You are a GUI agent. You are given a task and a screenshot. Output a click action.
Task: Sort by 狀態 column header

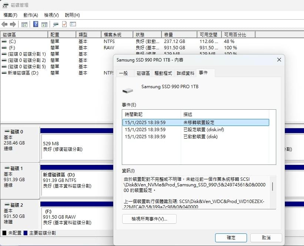coord(147,34)
